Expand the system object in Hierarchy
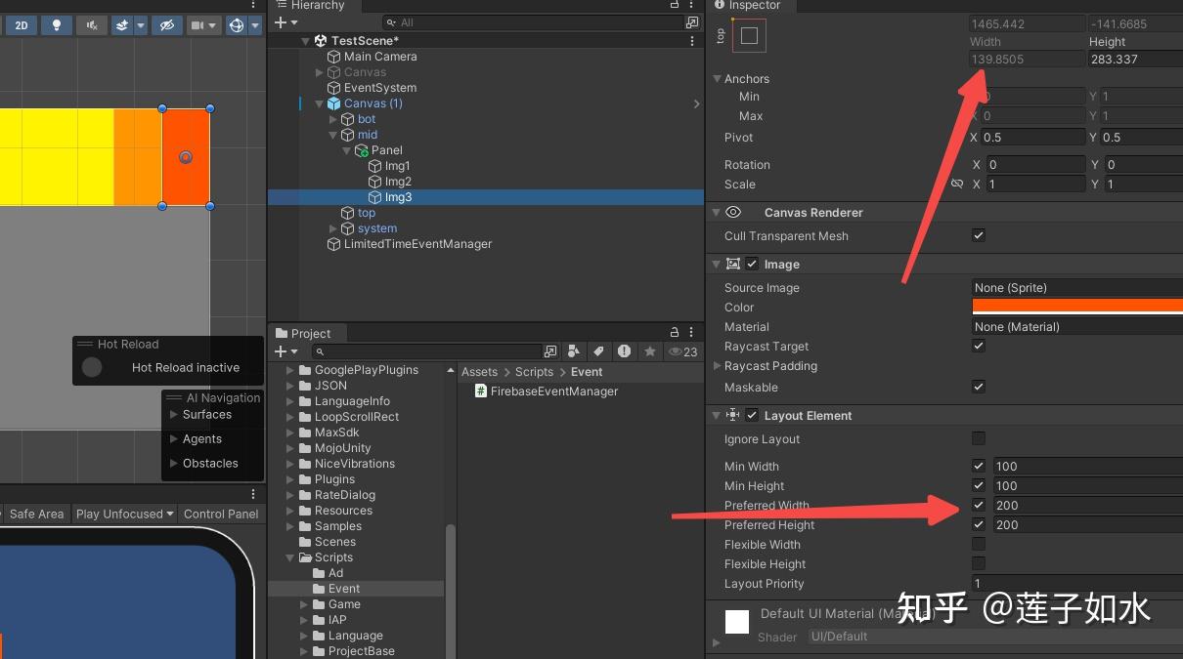Screen dimensions: 1183x659 point(333,228)
